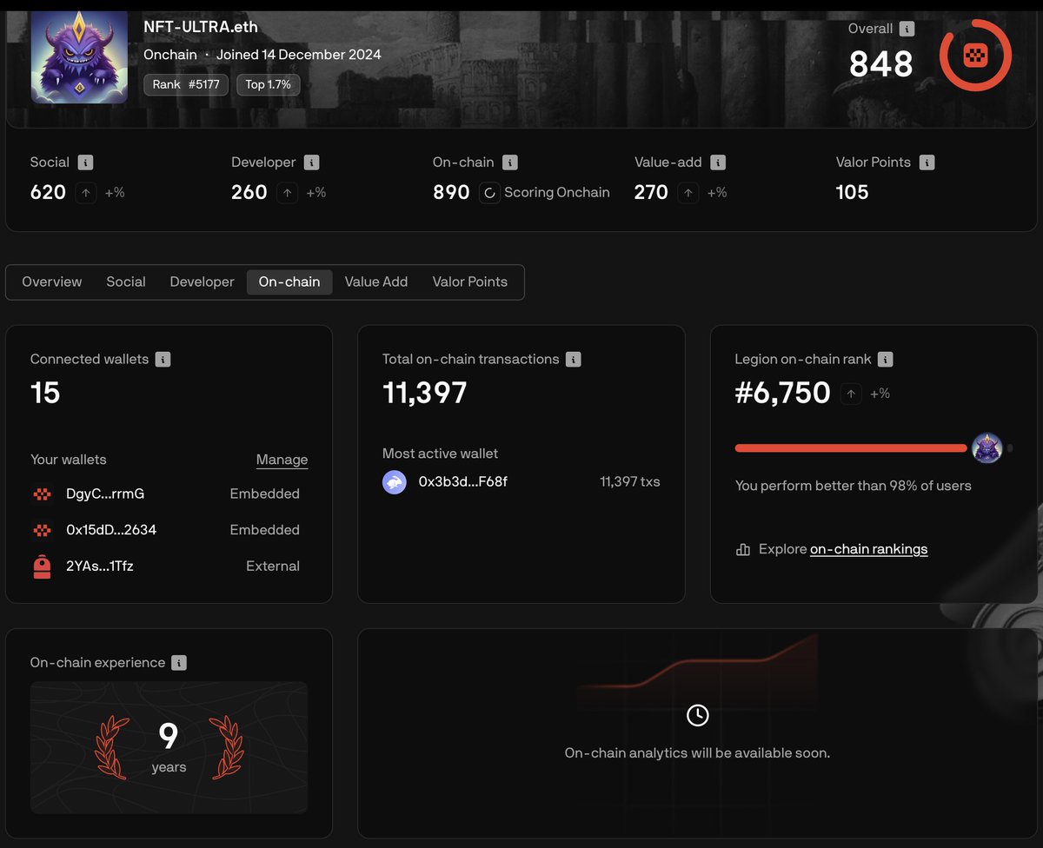
Task: Click the connected wallets count 15
Action: pyautogui.click(x=45, y=394)
